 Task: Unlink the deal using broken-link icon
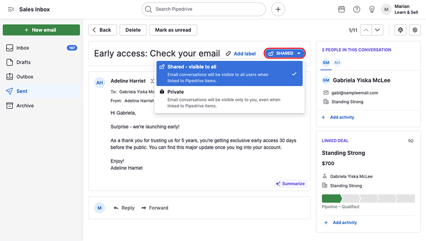[x=411, y=141]
